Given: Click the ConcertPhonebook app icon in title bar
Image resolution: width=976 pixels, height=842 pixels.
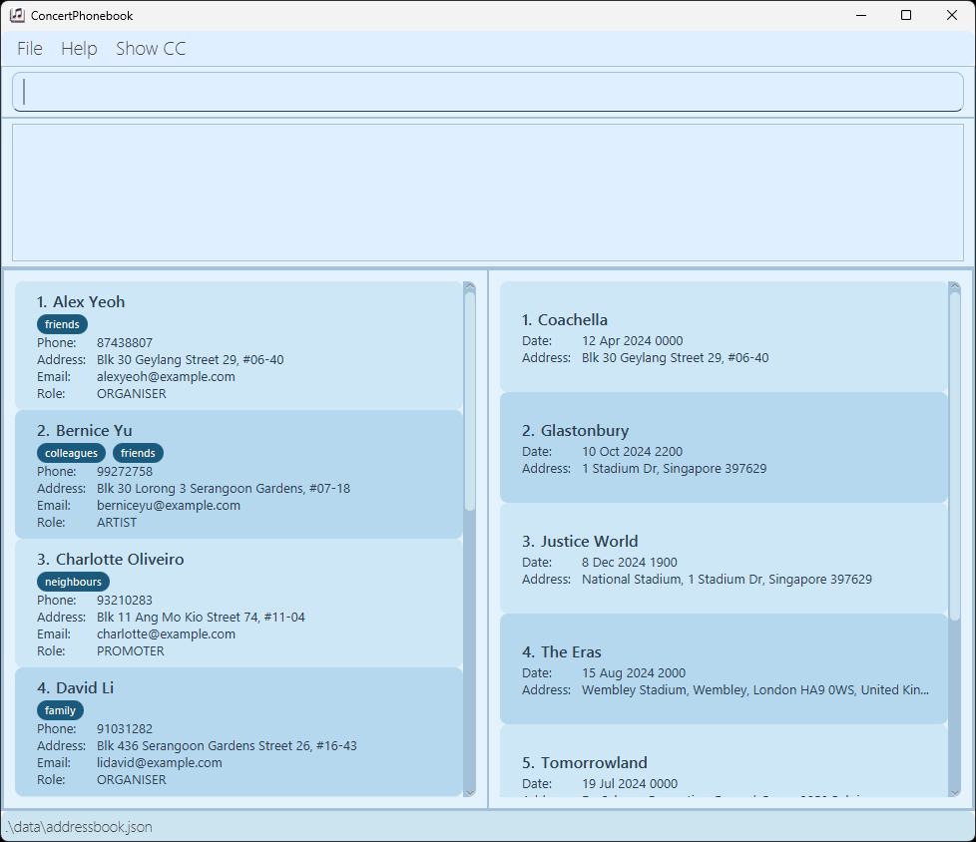Looking at the screenshot, I should [x=17, y=15].
